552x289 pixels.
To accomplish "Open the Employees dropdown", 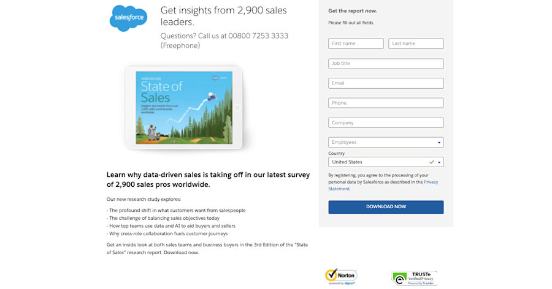I will coord(386,143).
